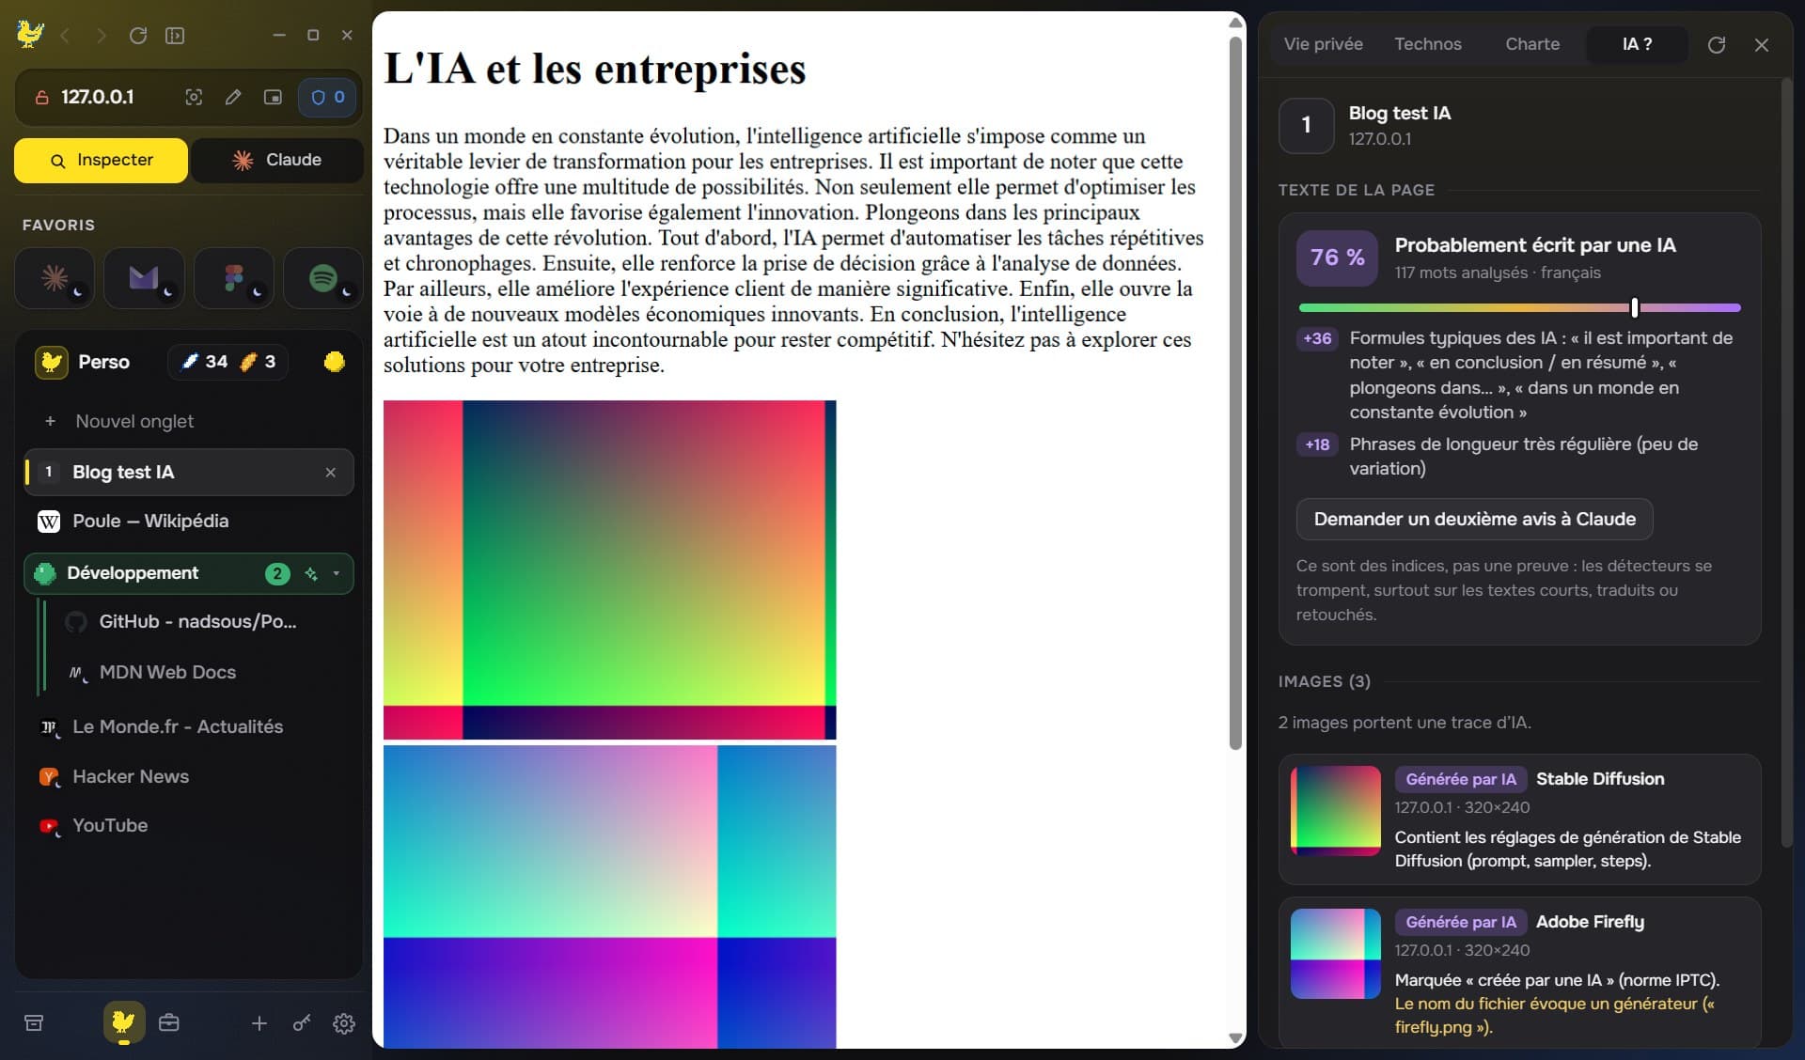Click the page vertical scrollbar thumb
This screenshot has height=1060, width=1805.
click(1235, 393)
